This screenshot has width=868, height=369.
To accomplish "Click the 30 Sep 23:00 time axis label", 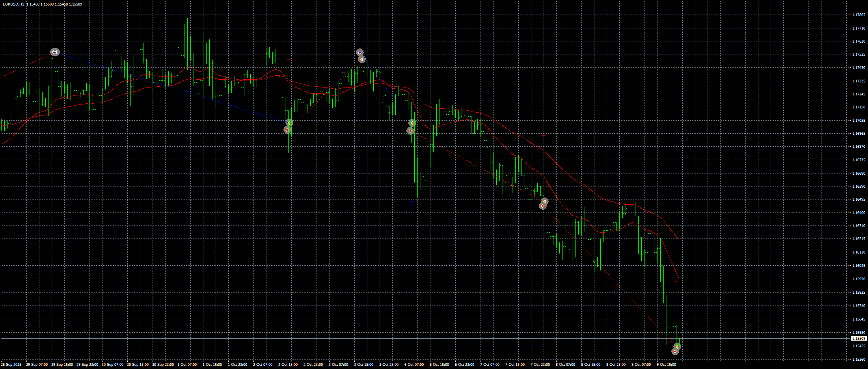I will coord(163,365).
